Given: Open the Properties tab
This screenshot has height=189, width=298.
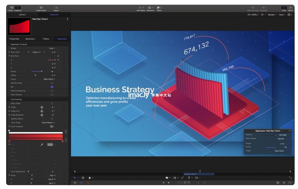Looking at the screenshot, I should (14, 39).
